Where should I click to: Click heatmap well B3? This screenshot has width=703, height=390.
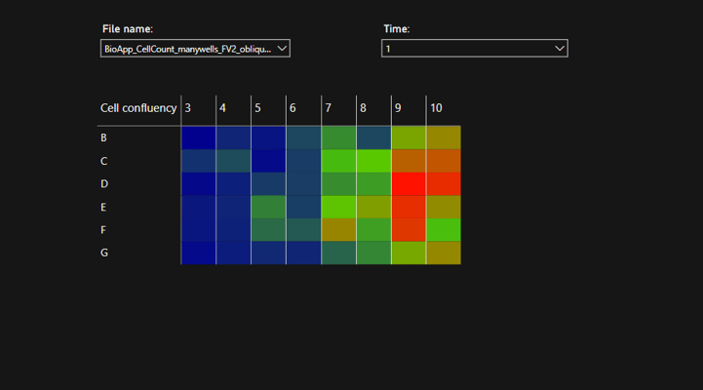click(x=199, y=137)
